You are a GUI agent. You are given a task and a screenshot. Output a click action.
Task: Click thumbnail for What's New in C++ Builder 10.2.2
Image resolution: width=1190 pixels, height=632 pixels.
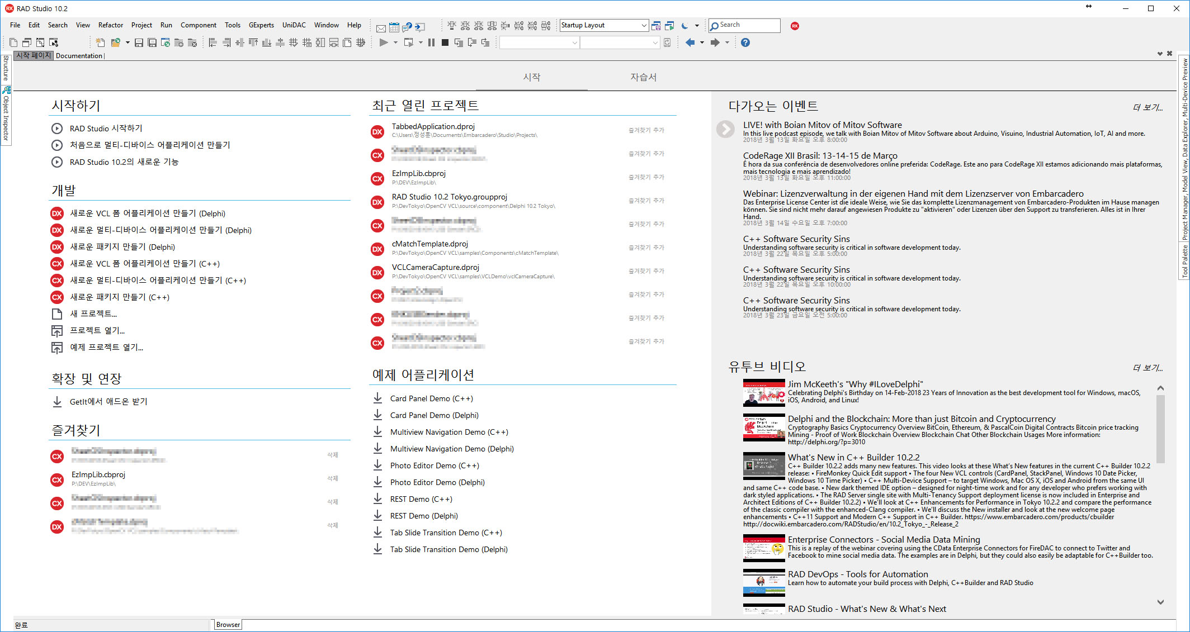tap(764, 466)
